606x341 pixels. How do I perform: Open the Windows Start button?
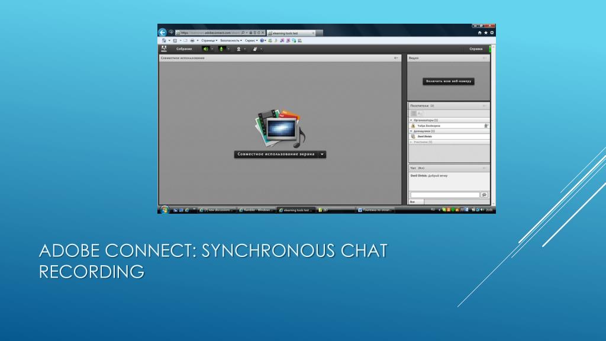165,210
